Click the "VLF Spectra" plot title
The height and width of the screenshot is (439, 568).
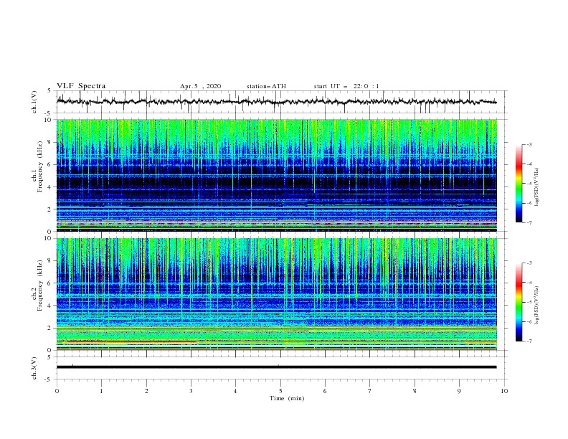pyautogui.click(x=81, y=86)
